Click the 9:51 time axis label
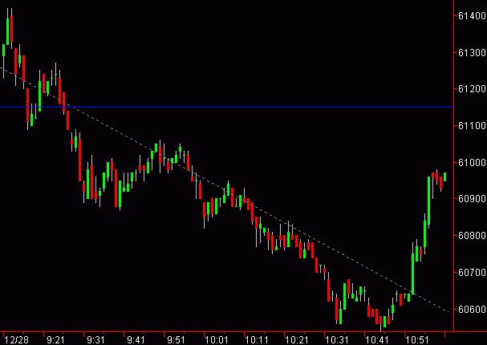487x345 pixels. (176, 340)
